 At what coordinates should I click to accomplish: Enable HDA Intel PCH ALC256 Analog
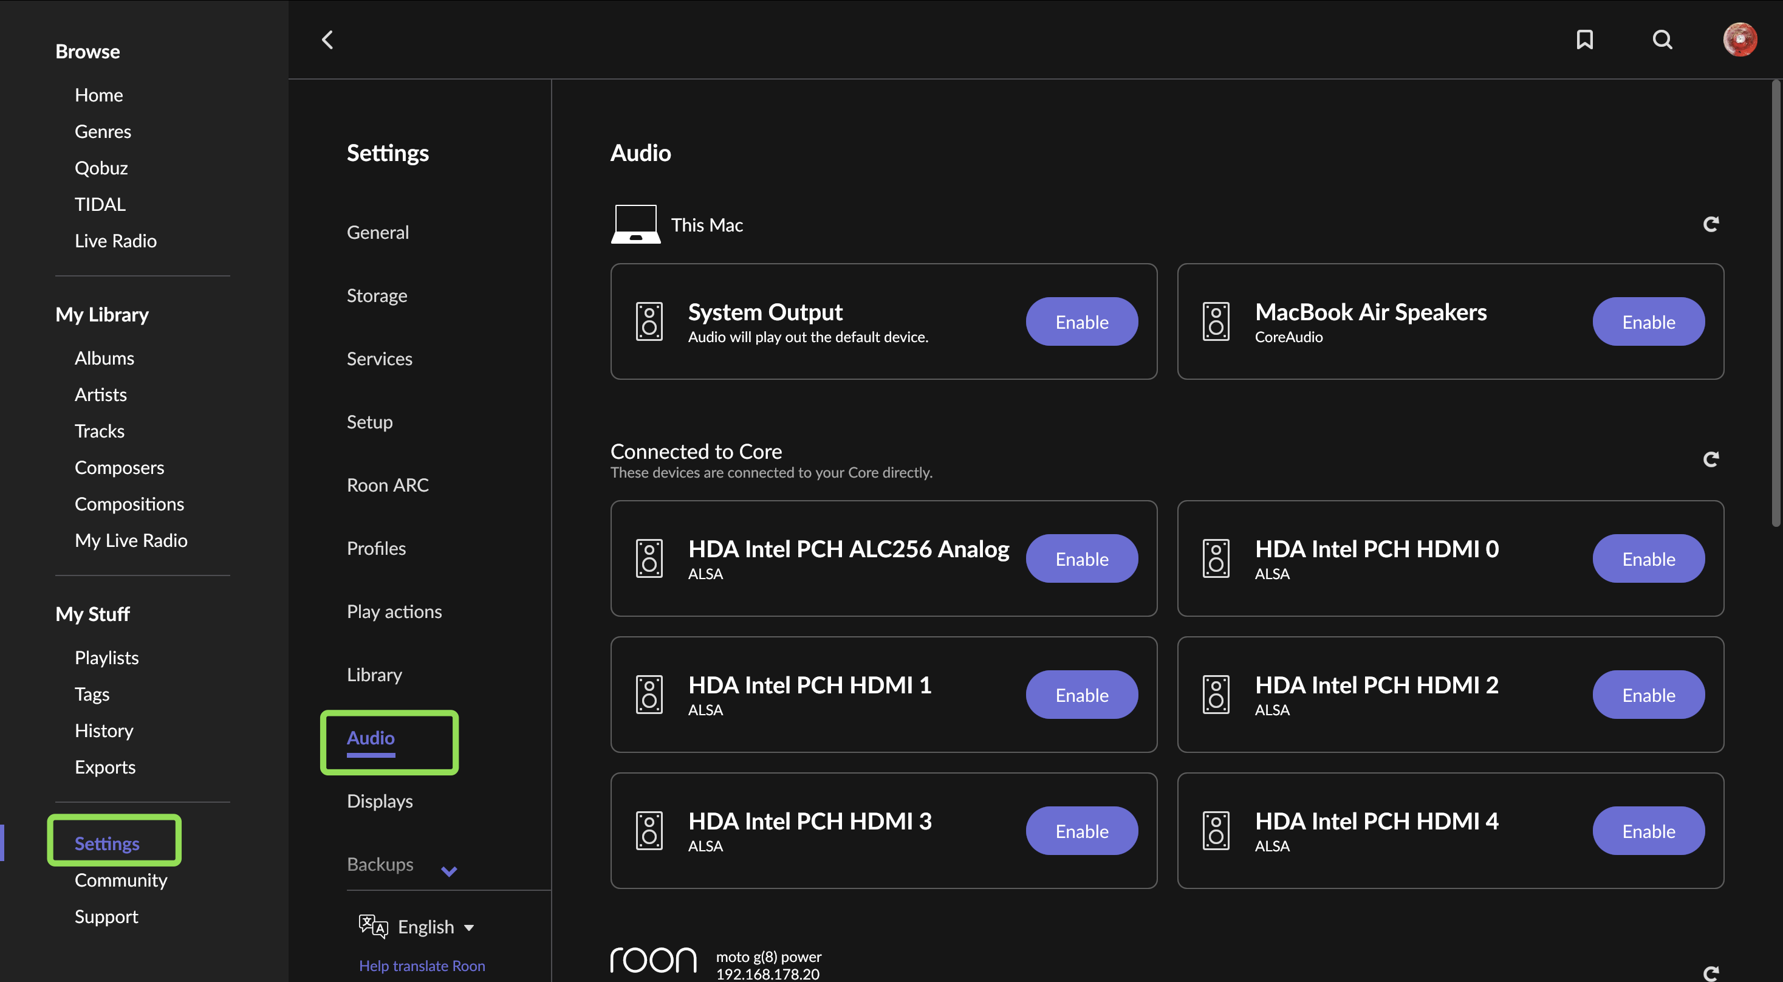click(x=1081, y=558)
